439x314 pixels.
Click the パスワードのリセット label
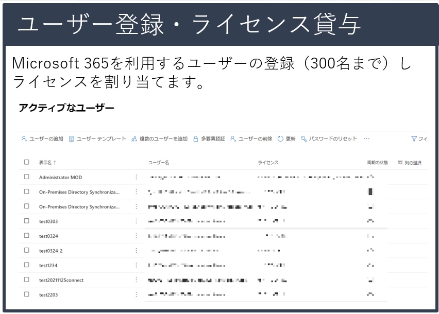coord(333,138)
